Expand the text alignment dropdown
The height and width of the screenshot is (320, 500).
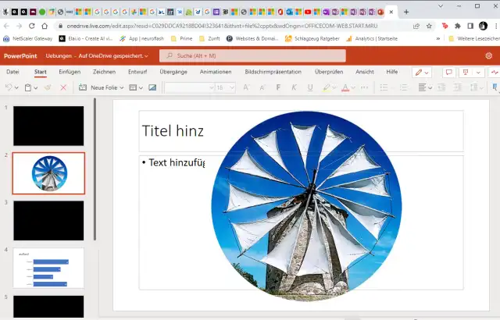click(430, 88)
